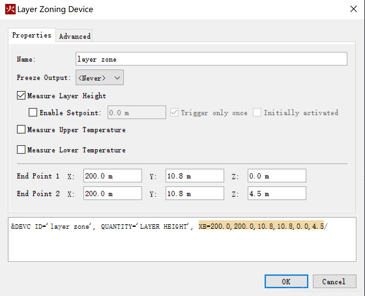Click End Point 2 X field
This screenshot has height=296, width=365.
point(113,193)
